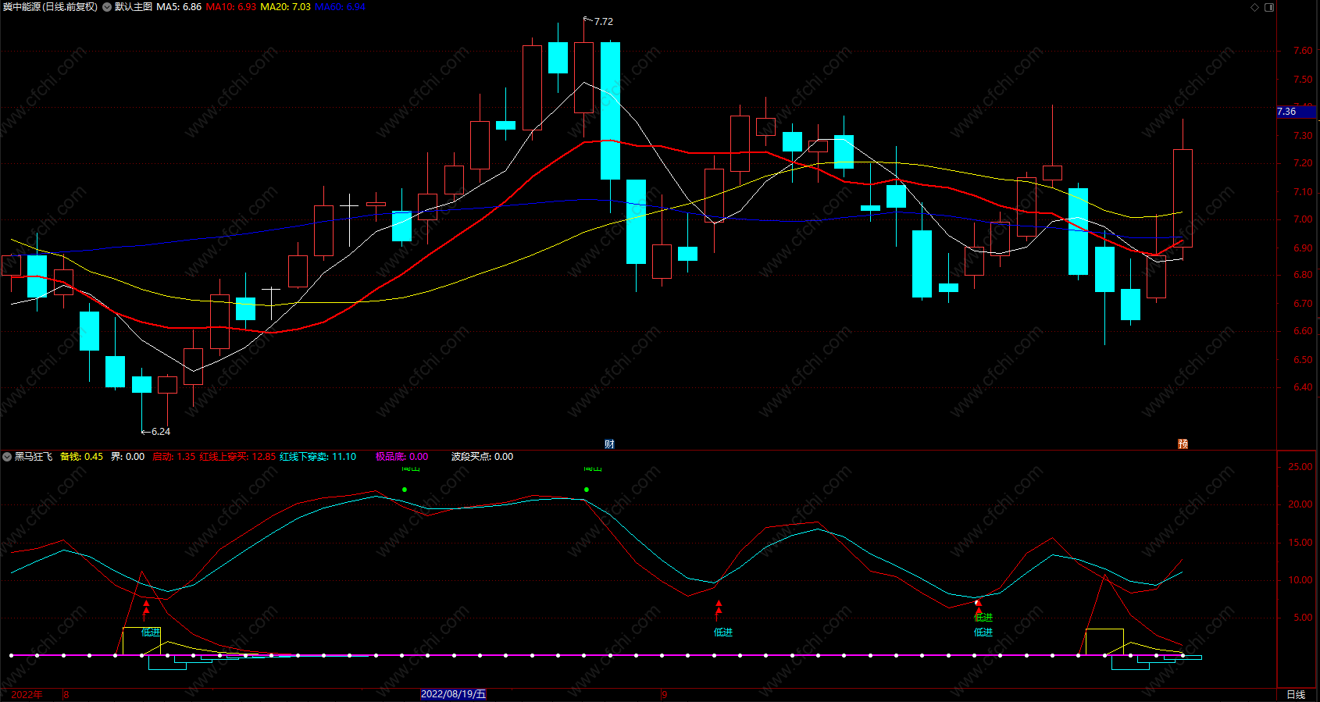1320x702 pixels.
Task: Select the 备钱: 0.45 value
Action: 81,457
